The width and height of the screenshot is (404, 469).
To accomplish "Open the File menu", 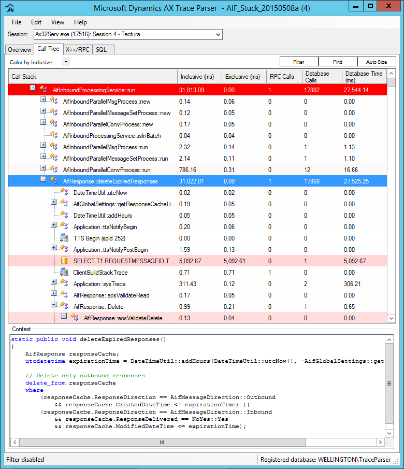I will point(17,22).
